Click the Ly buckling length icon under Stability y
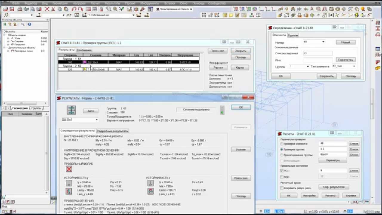This screenshot has height=215, width=382. click(69, 183)
